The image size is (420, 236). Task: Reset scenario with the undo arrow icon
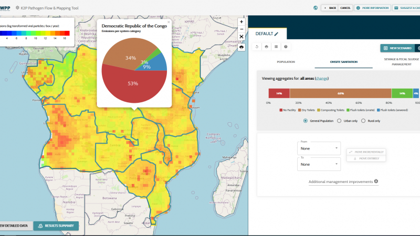(257, 47)
